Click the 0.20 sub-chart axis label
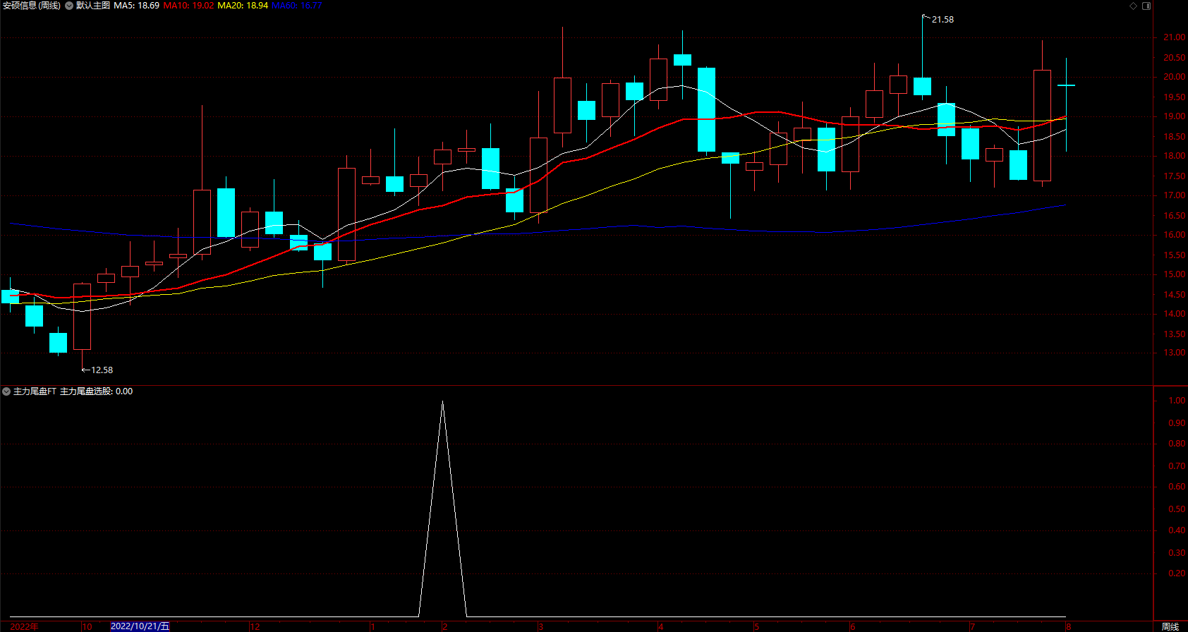1188x632 pixels. [x=1177, y=573]
